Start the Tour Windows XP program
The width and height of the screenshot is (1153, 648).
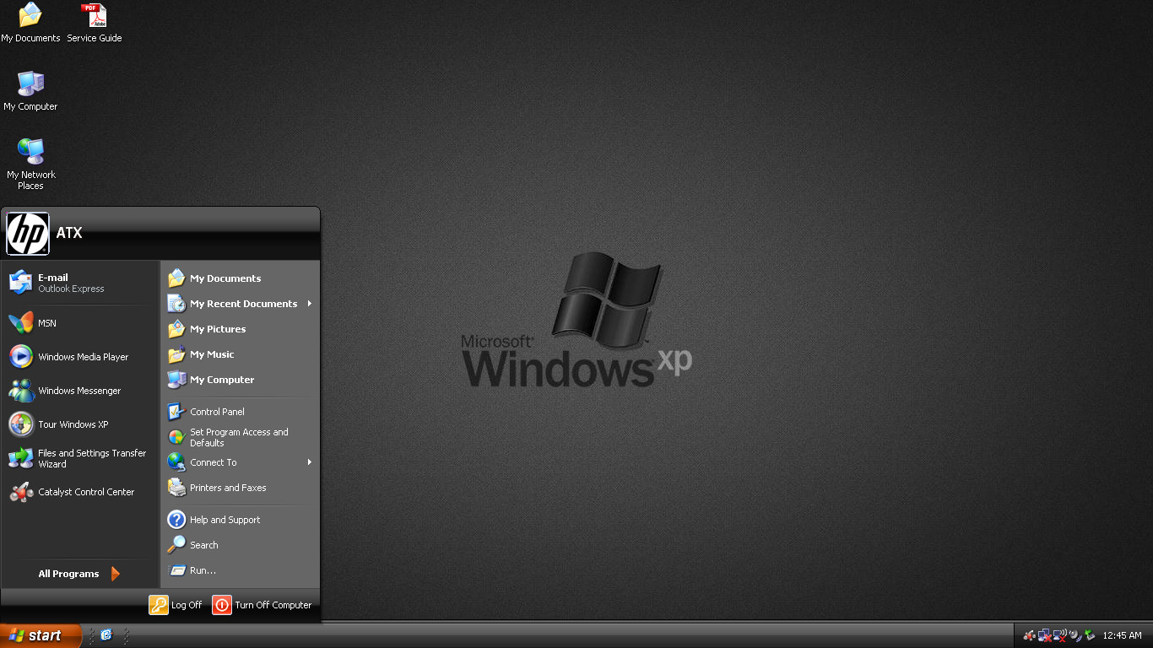[x=81, y=424]
